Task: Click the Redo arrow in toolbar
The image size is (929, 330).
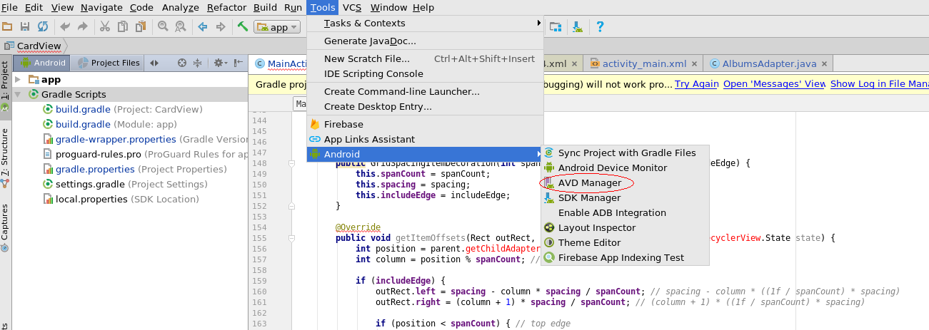Action: (83, 27)
